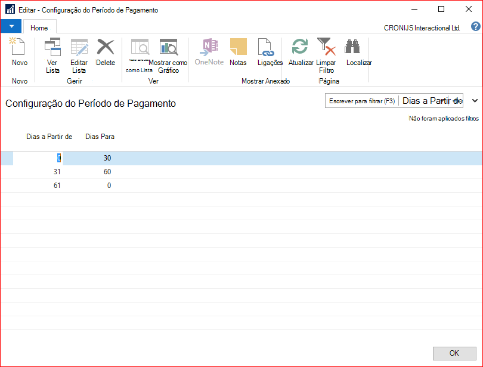This screenshot has height=367, width=483.
Task: Open the Dias a Partir de filter field selector
Action: [432, 101]
